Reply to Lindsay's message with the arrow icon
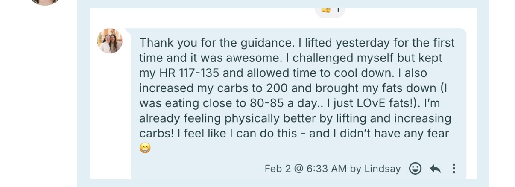 pos(435,169)
